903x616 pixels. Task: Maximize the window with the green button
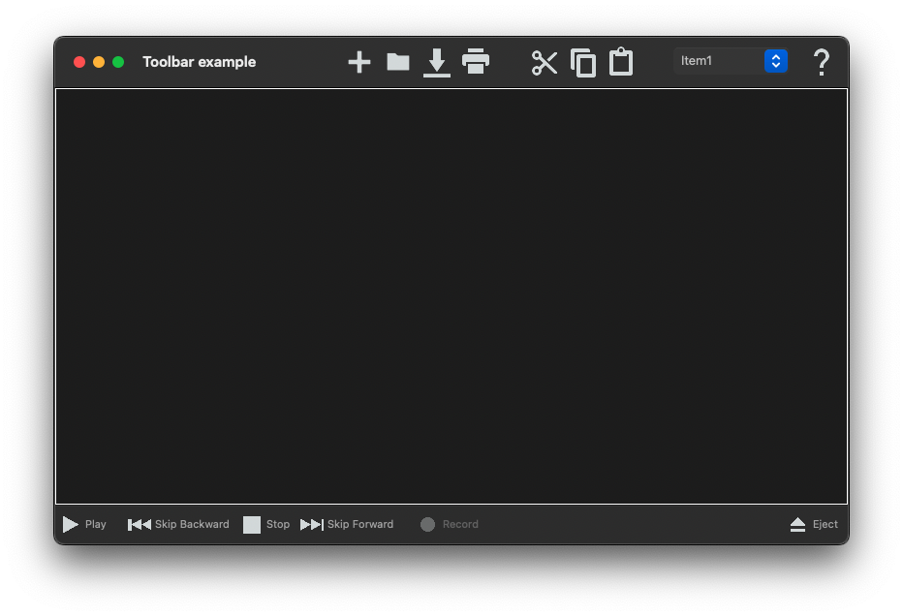pos(118,62)
